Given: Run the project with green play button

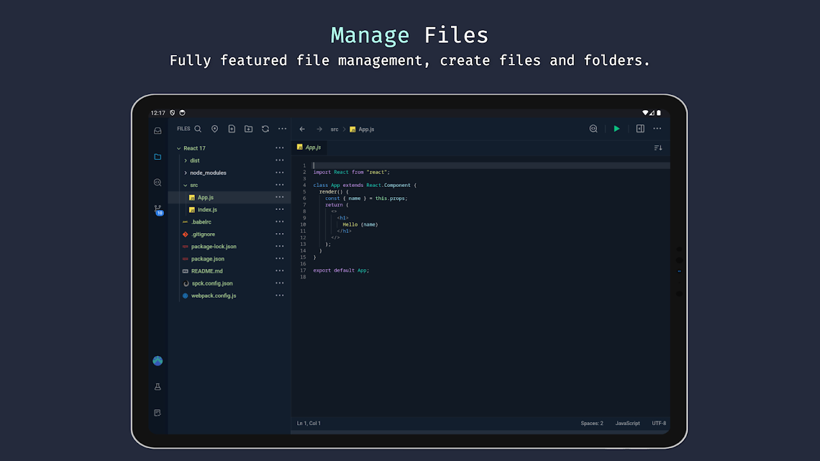Looking at the screenshot, I should coord(617,129).
